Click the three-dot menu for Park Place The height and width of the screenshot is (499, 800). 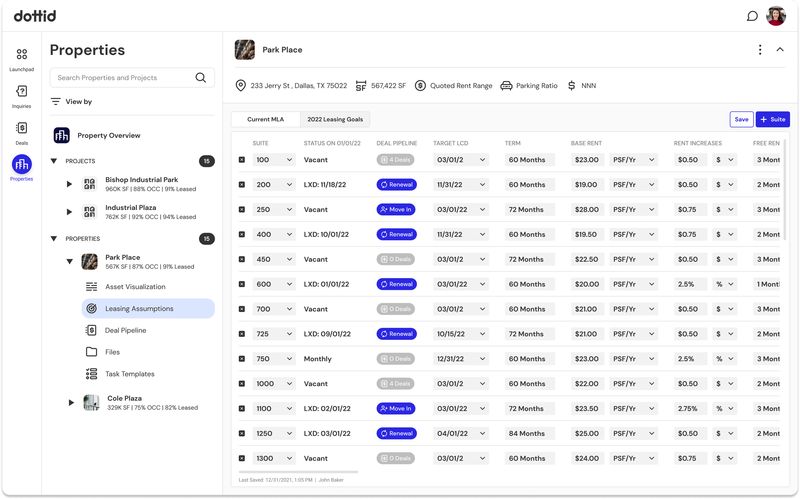(x=760, y=50)
